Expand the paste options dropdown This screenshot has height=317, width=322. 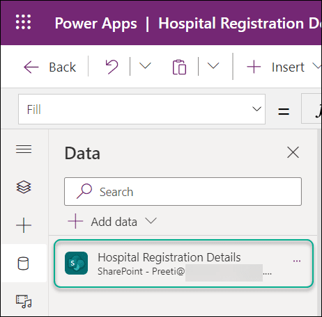[213, 66]
